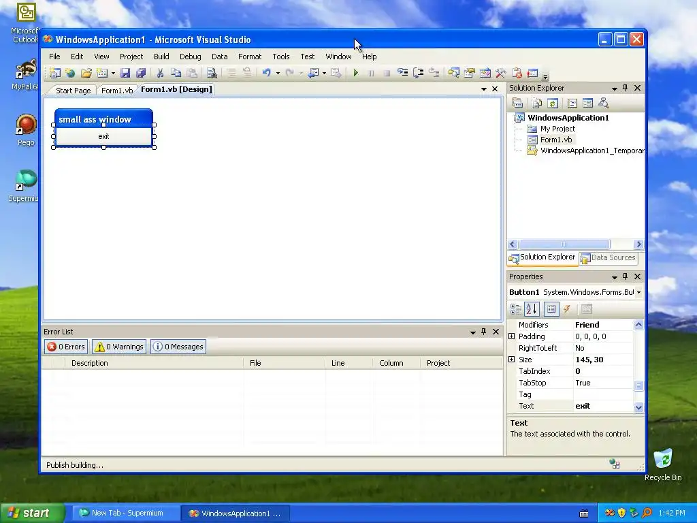Click View Code icon in Solution Explorer

(x=572, y=104)
